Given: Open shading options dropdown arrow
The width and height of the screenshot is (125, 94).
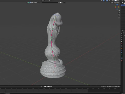Looking at the screenshot, I should (119, 1).
